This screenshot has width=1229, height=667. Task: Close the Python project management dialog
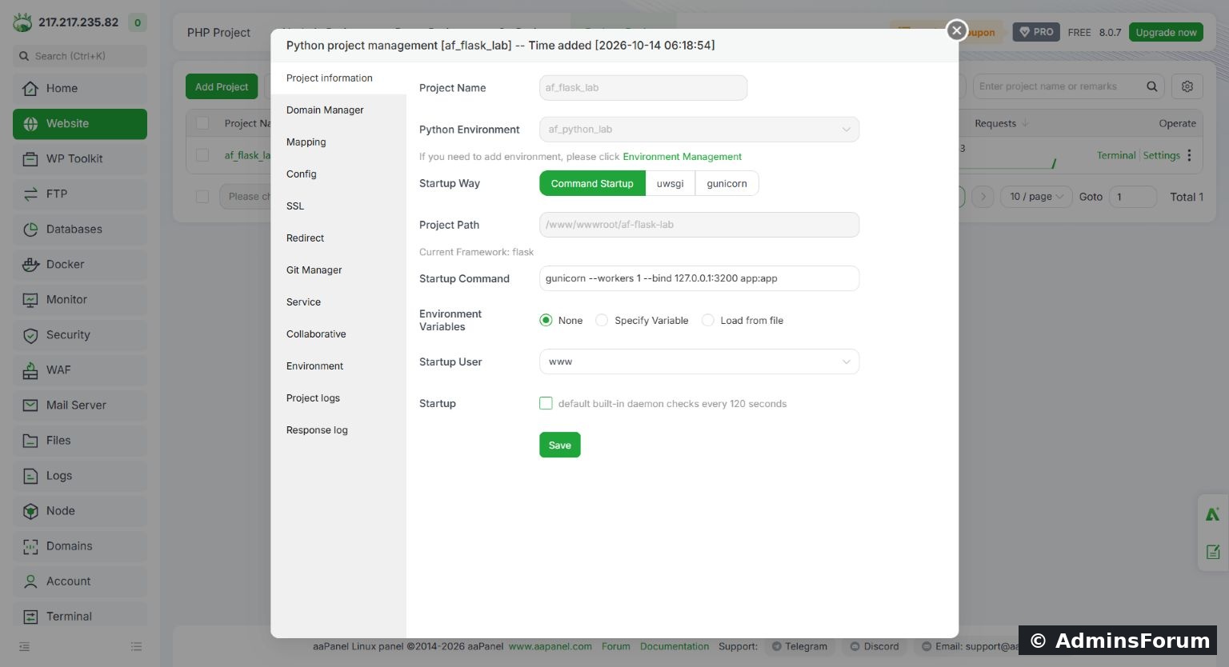(x=956, y=30)
